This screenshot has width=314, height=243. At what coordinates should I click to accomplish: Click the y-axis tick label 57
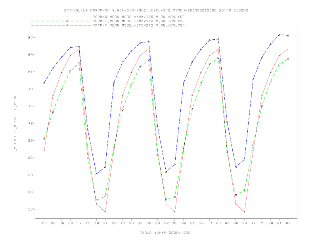[x=31, y=209]
